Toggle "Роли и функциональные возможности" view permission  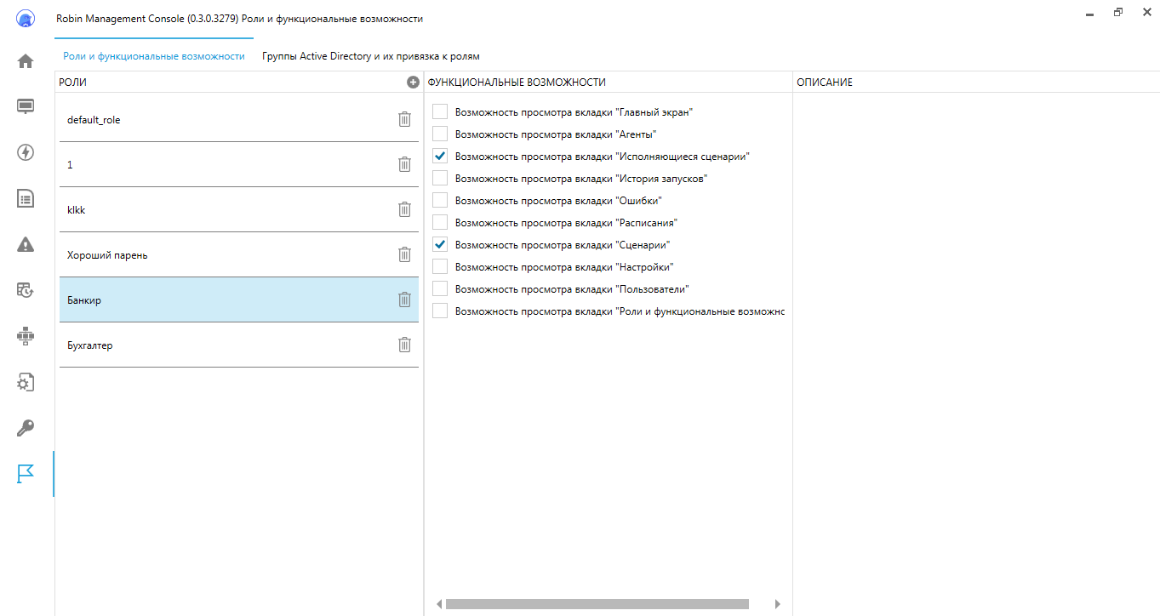(x=440, y=311)
